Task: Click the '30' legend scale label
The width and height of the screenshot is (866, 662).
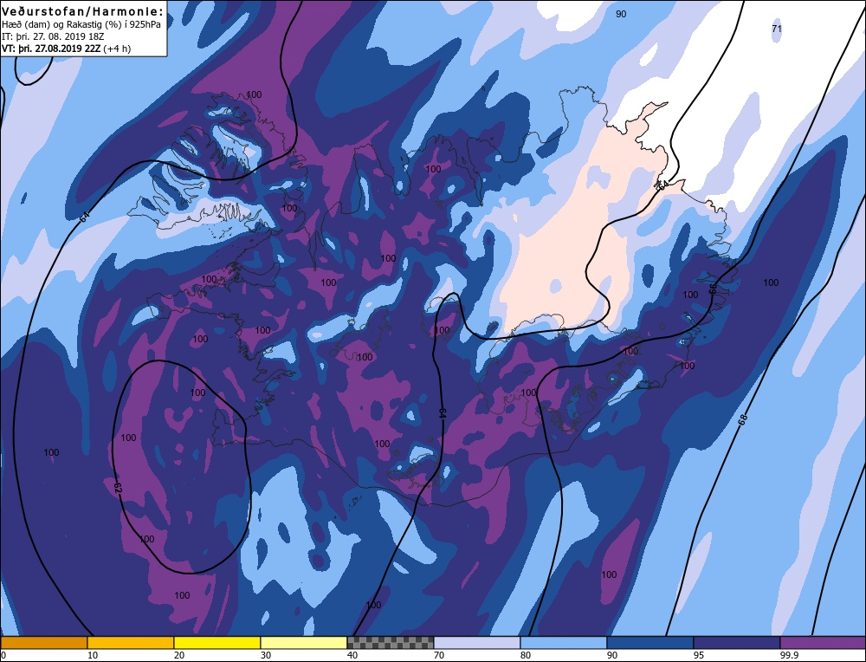Action: point(266,655)
